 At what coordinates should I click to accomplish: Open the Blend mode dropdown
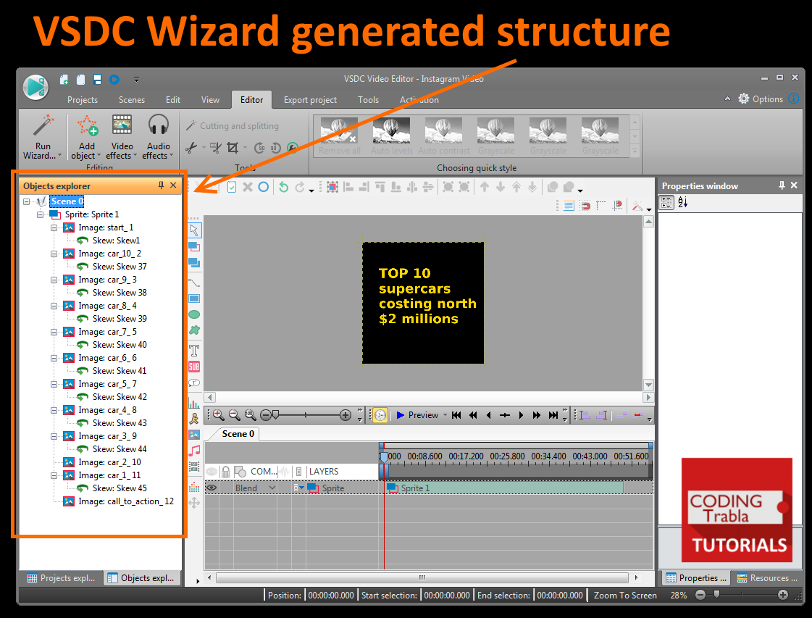[x=272, y=488]
